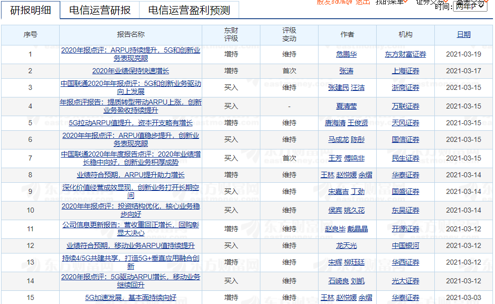The height and width of the screenshot is (304, 495).
Task: Open institution 浙商证券 link
Action: point(406,88)
